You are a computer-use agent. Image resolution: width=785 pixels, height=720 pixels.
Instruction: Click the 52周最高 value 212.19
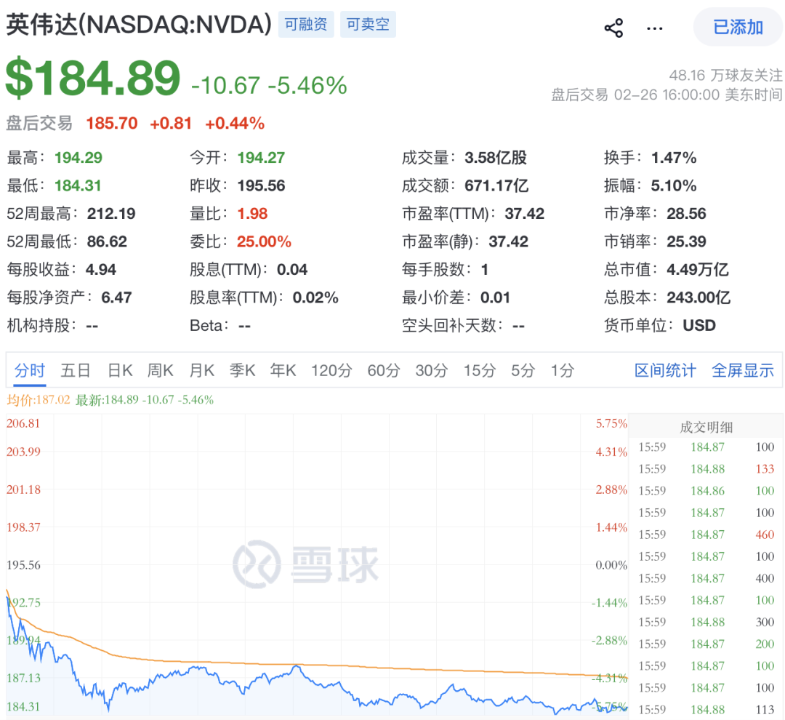(111, 214)
